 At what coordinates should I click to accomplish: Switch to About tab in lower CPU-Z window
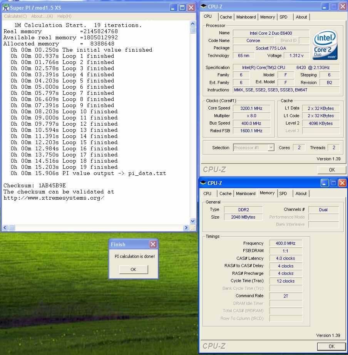click(301, 193)
